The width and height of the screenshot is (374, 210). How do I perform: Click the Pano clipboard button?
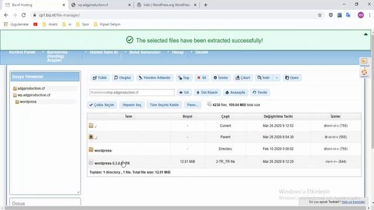192,105
